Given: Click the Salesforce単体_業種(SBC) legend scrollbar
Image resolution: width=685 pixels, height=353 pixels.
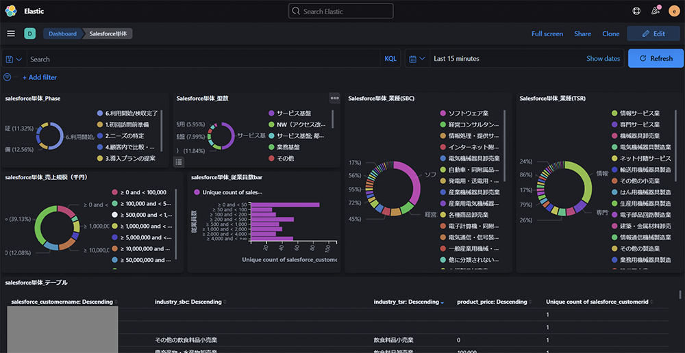Looking at the screenshot, I should [x=505, y=145].
